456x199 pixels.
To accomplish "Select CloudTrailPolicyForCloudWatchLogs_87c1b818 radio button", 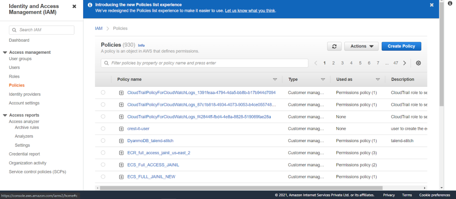I will 103,104.
